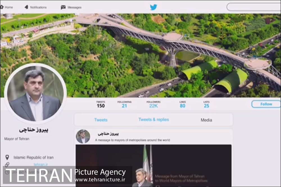
Task: View the 22K Followers list
Action: click(153, 104)
